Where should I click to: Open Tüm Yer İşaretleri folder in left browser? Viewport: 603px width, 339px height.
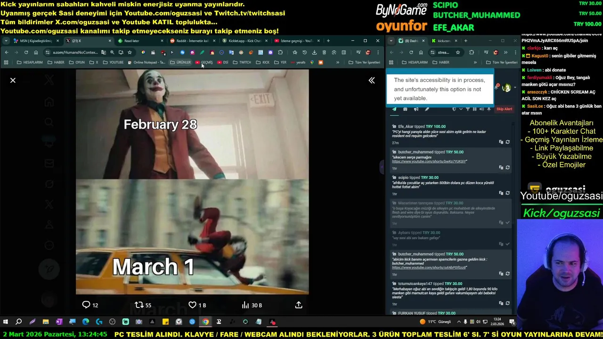(x=364, y=62)
